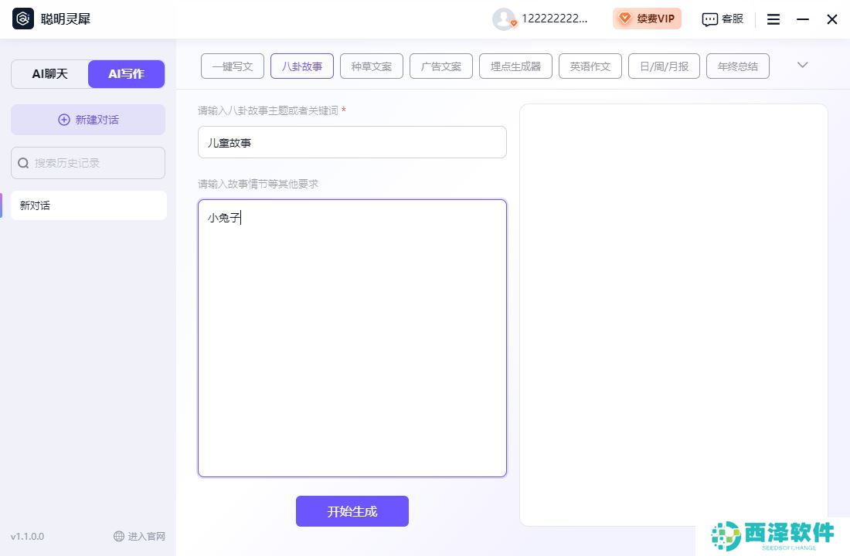This screenshot has width=850, height=556.
Task: Expand more templates with chevron
Action: coord(803,65)
